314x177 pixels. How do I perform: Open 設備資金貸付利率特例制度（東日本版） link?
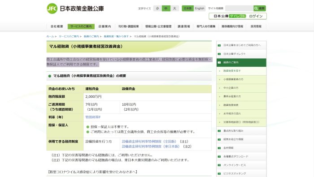click(x=151, y=147)
